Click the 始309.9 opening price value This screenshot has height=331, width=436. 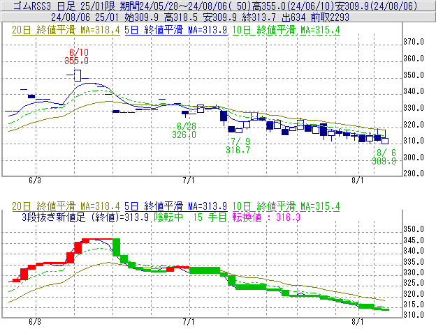(x=142, y=17)
